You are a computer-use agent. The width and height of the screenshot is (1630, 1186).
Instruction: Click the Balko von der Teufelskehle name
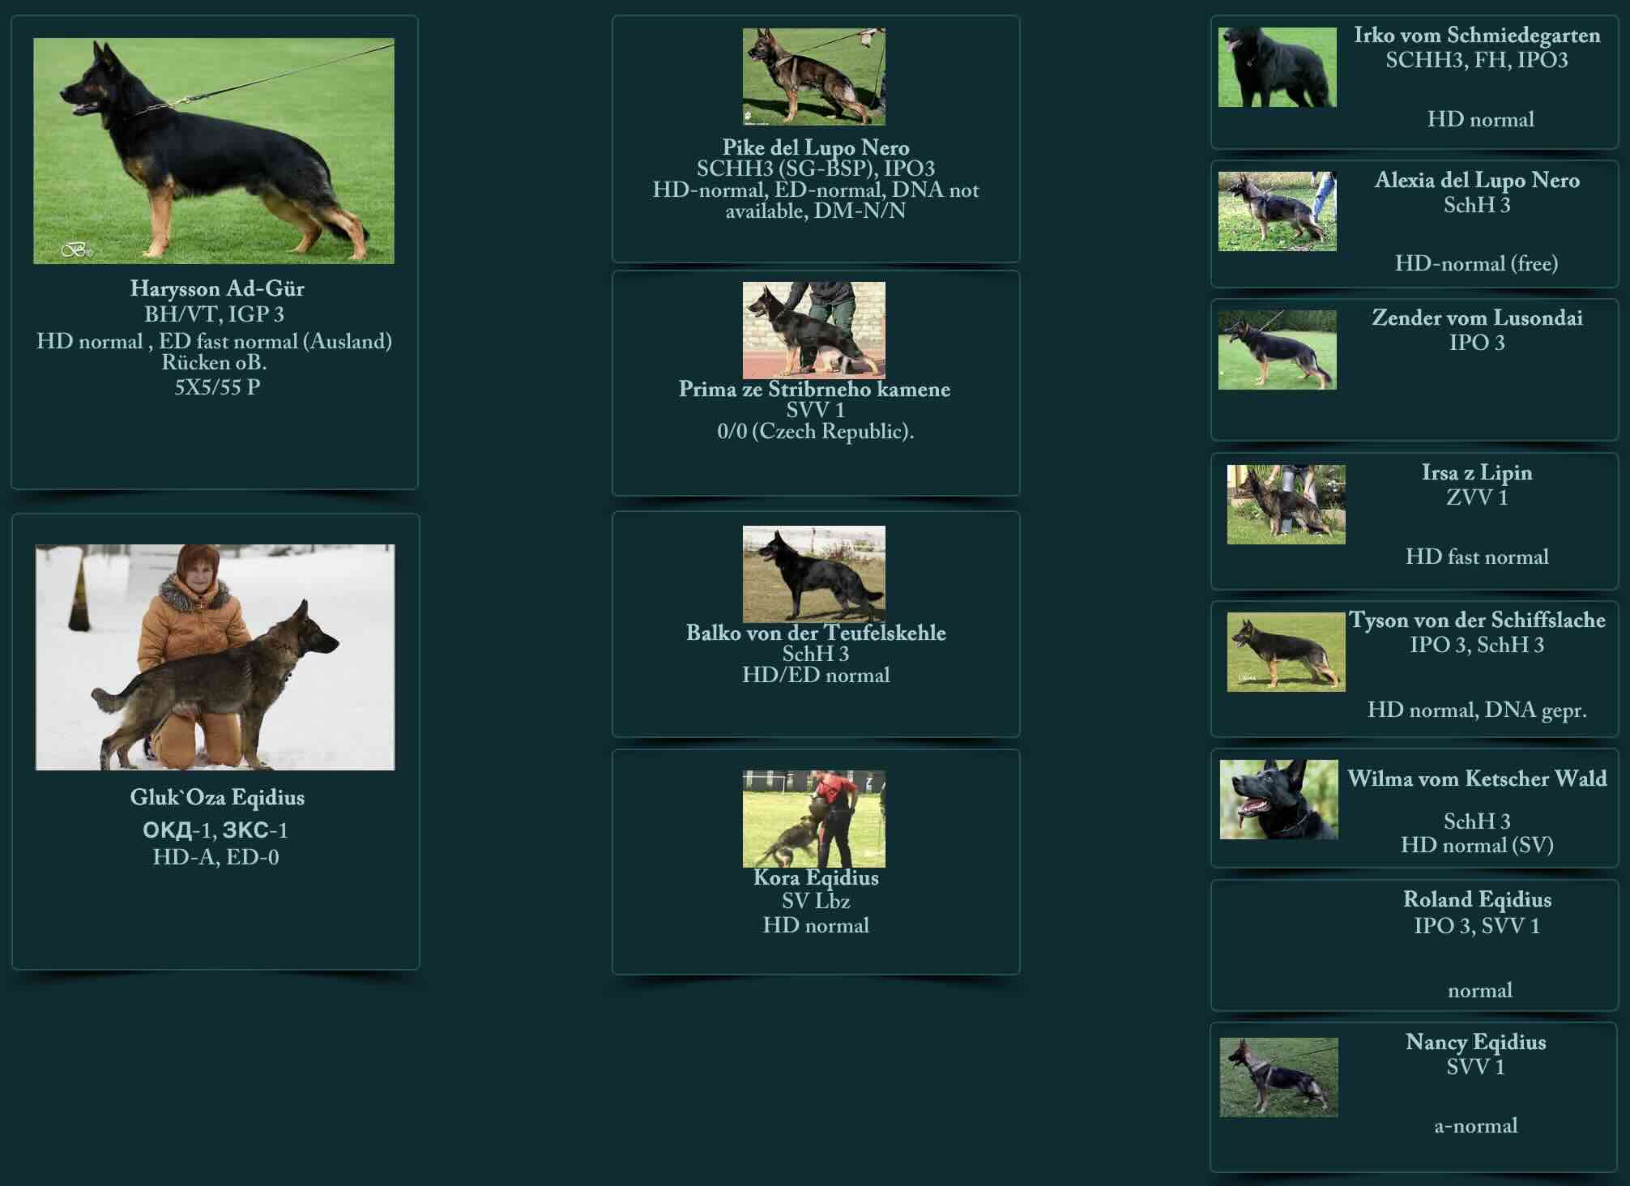pos(815,633)
